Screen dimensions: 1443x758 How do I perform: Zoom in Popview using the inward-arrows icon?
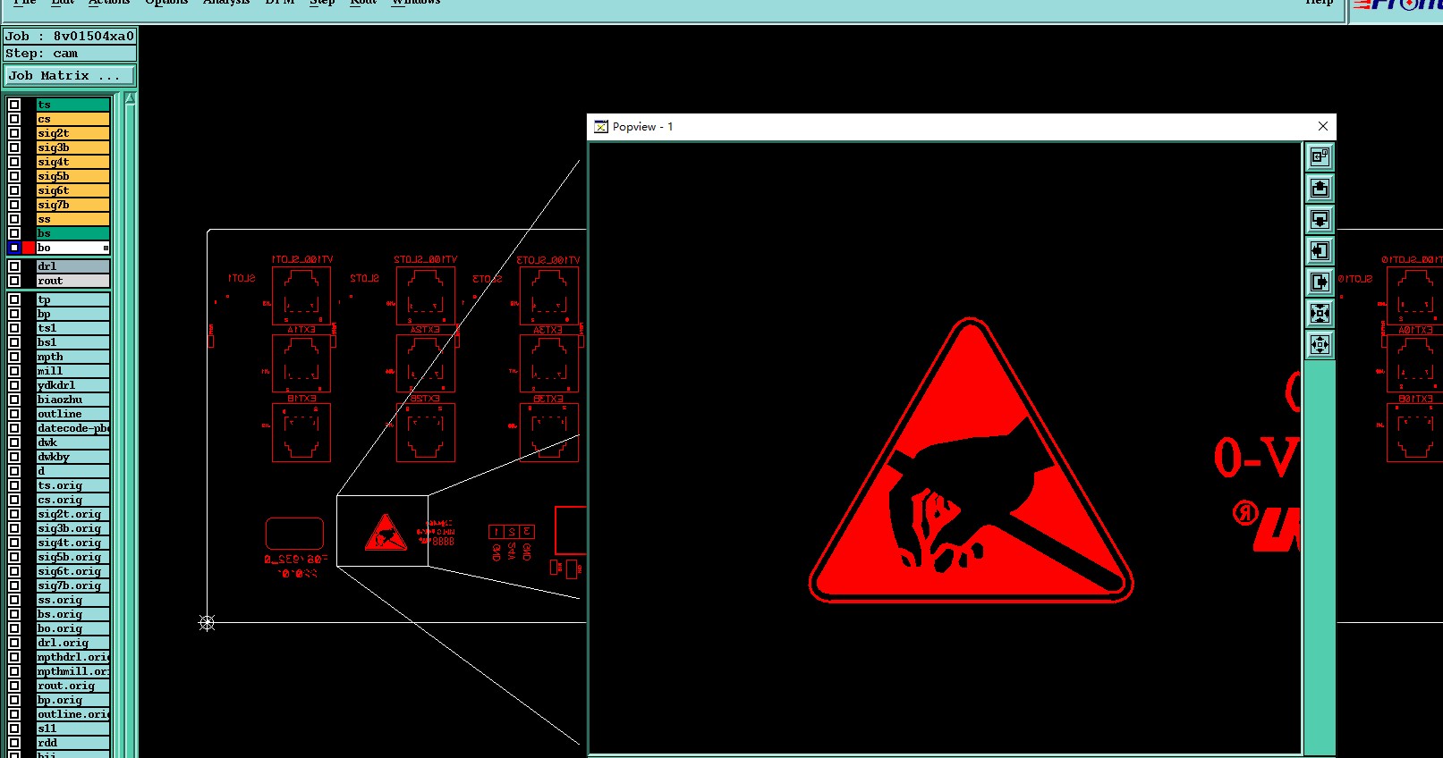pos(1320,314)
